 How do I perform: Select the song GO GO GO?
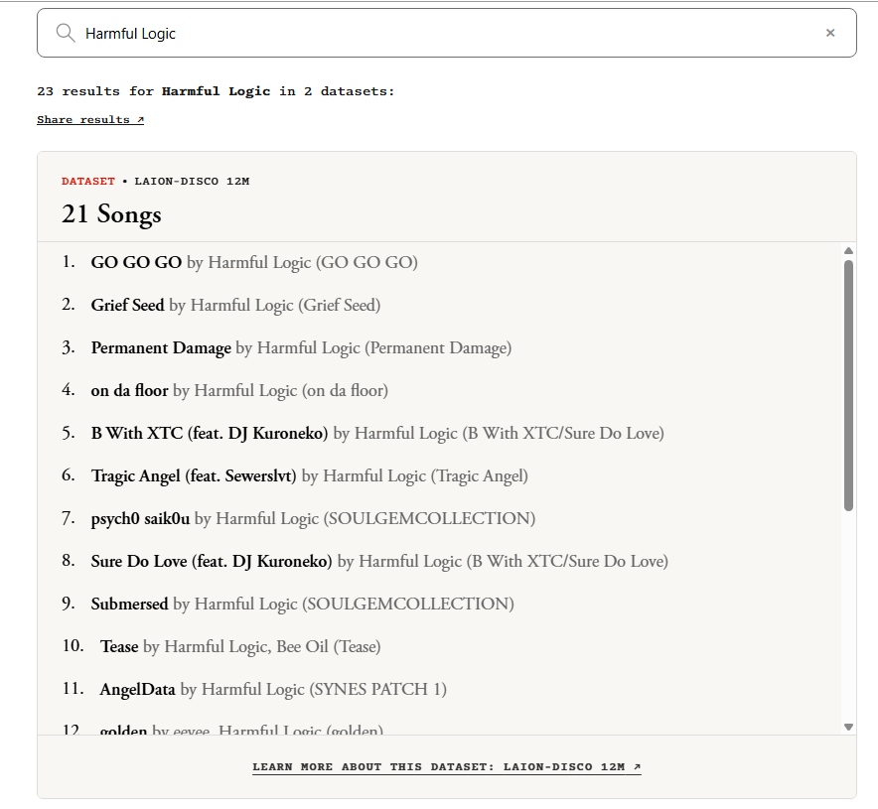(x=136, y=262)
